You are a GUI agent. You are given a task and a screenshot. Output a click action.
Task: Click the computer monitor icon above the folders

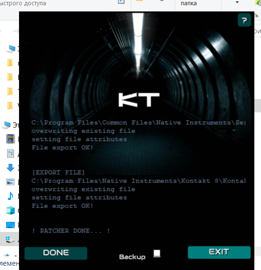pyautogui.click(x=10, y=49)
